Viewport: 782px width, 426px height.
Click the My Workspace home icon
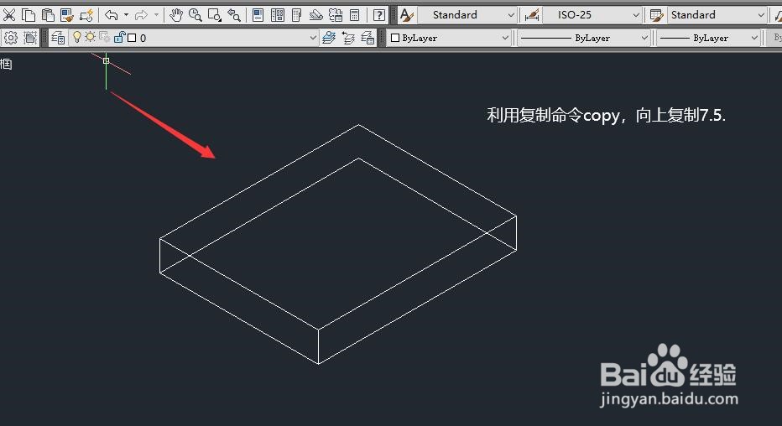click(30, 38)
